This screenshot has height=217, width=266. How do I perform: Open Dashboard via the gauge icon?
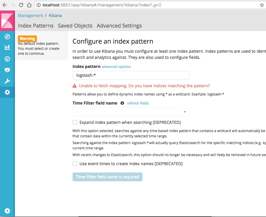point(7,59)
